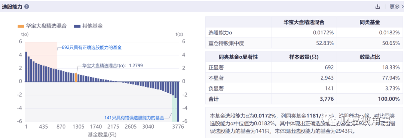Click the 同类基金α显著性 header
The height and width of the screenshot is (138, 404).
[238, 57]
